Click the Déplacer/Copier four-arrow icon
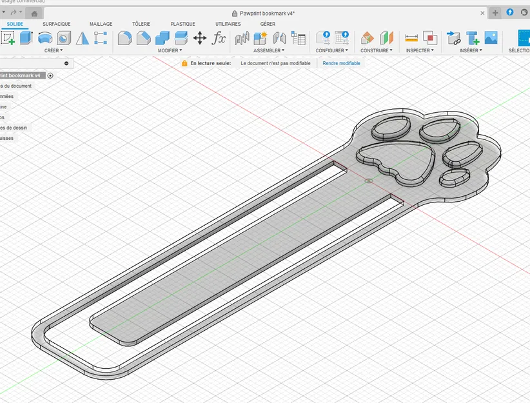 [199, 37]
